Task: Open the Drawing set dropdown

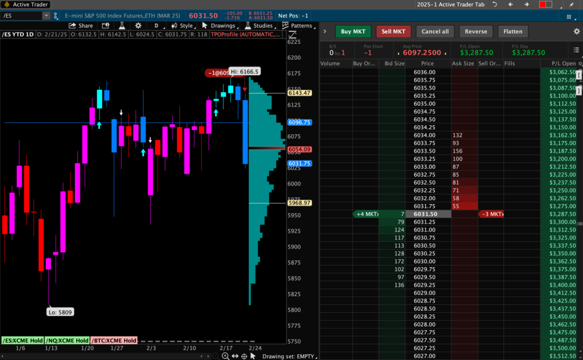Action: (x=284, y=357)
